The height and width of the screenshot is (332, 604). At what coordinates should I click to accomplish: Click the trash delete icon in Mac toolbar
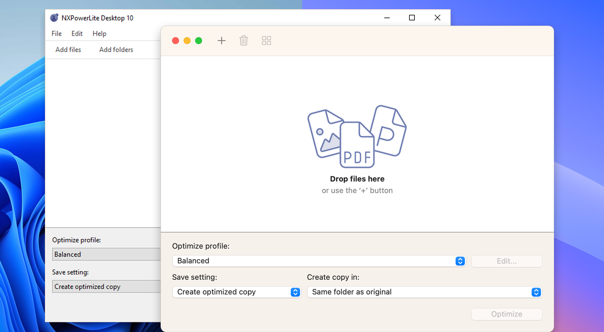pyautogui.click(x=244, y=41)
